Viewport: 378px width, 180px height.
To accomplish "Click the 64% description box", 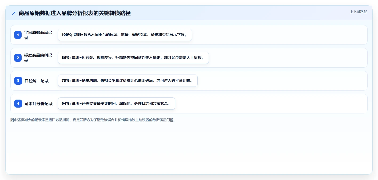I will tap(116, 104).
